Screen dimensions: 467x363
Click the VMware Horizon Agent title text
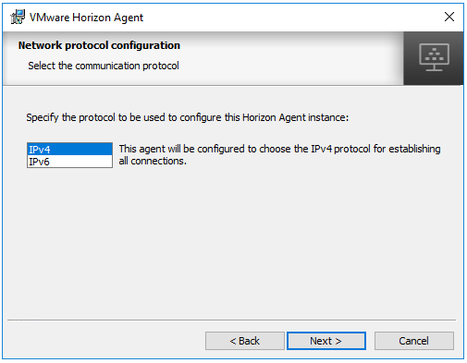point(86,18)
